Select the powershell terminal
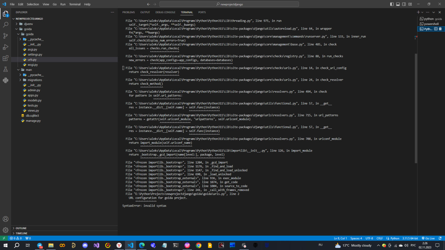Image resolution: width=445 pixels, height=250 pixels. [x=431, y=24]
